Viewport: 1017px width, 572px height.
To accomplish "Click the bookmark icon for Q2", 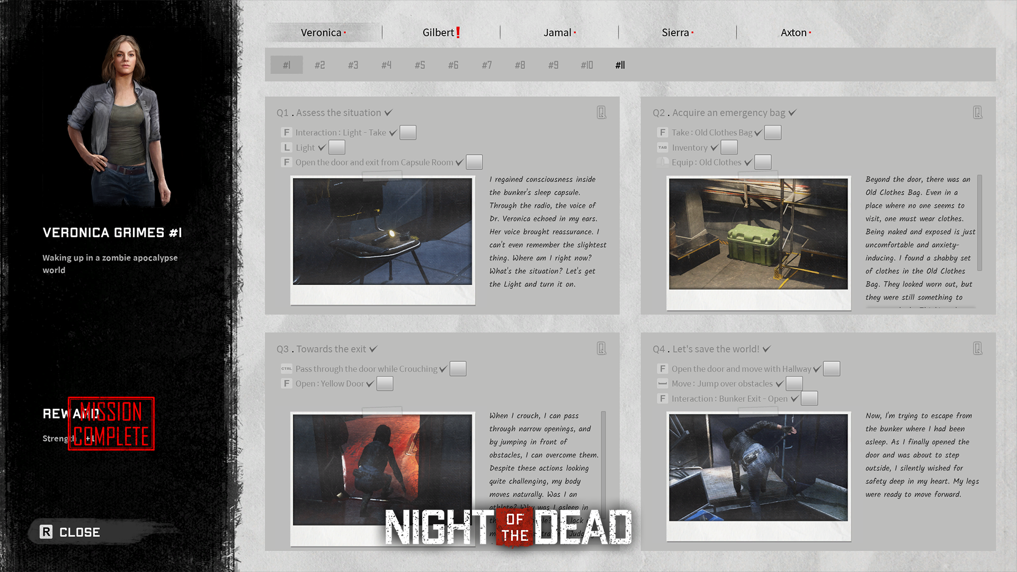I will 978,112.
